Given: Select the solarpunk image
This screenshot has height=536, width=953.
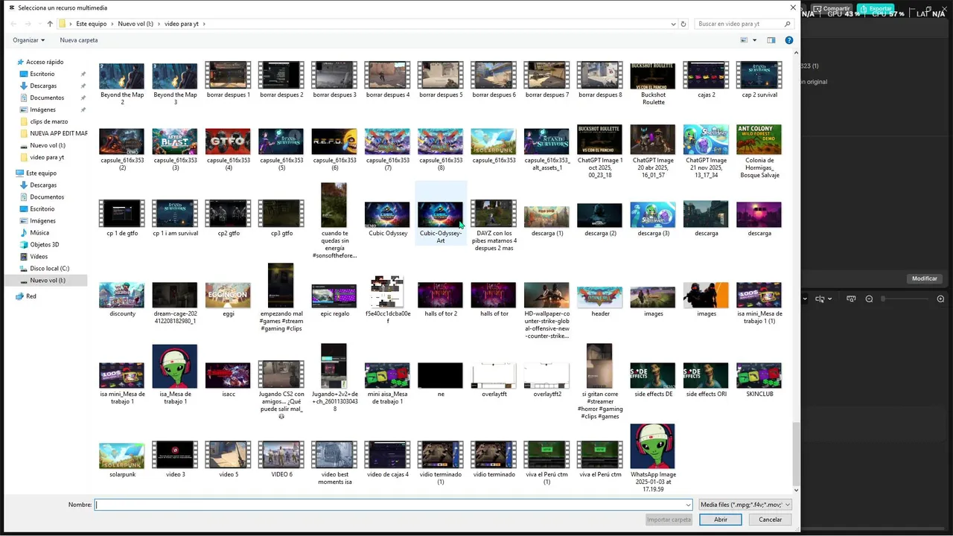Looking at the screenshot, I should coord(122,459).
